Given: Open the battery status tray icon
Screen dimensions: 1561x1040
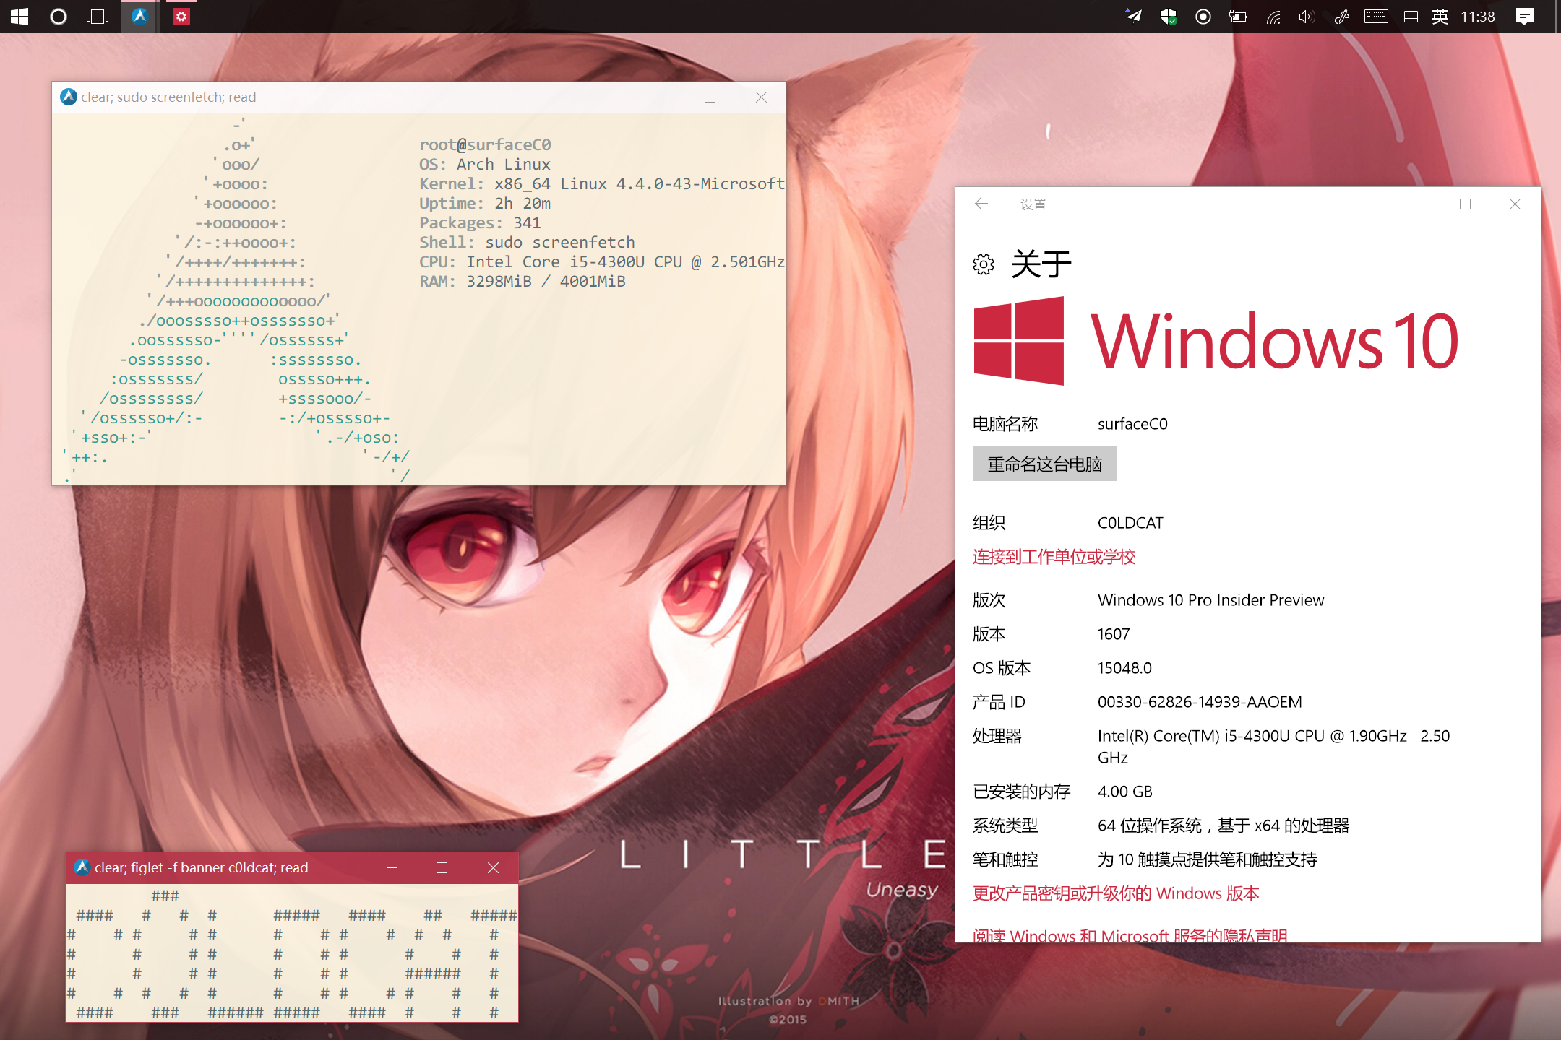Looking at the screenshot, I should pyautogui.click(x=1238, y=16).
